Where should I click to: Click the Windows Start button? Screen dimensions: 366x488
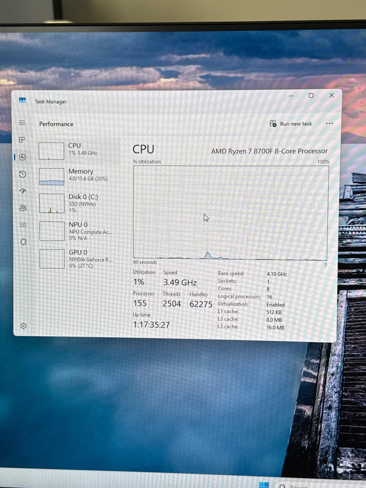pos(264,485)
